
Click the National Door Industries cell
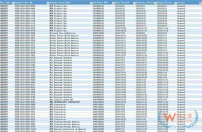[62, 33]
